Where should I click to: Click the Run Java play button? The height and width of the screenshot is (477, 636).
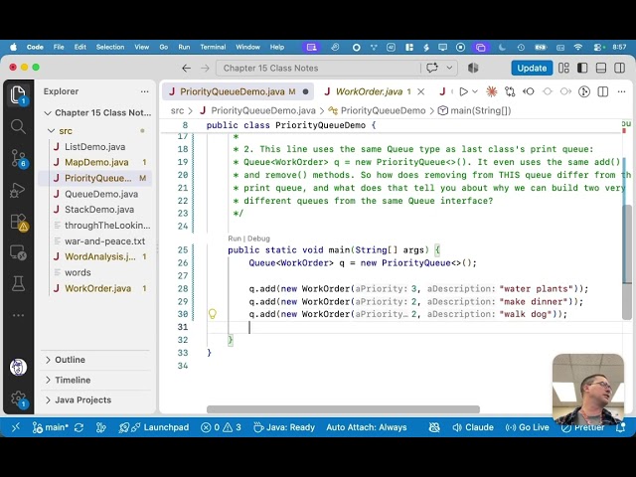point(463,91)
